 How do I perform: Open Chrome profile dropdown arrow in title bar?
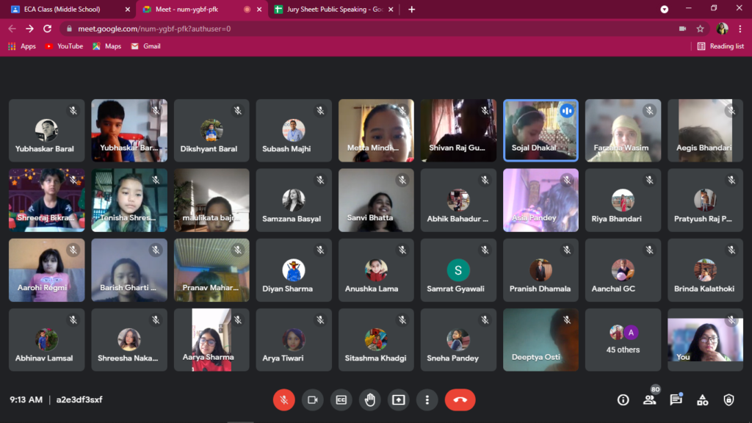[x=665, y=10]
